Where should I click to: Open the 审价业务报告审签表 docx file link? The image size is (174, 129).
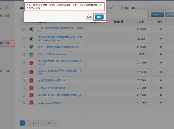[x=60, y=39]
